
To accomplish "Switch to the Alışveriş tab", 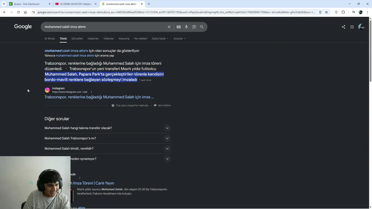I will pos(124,39).
